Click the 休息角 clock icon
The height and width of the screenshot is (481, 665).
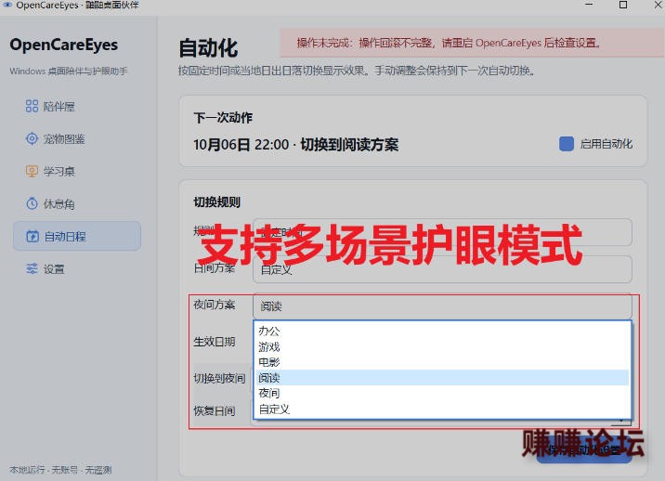(32, 204)
